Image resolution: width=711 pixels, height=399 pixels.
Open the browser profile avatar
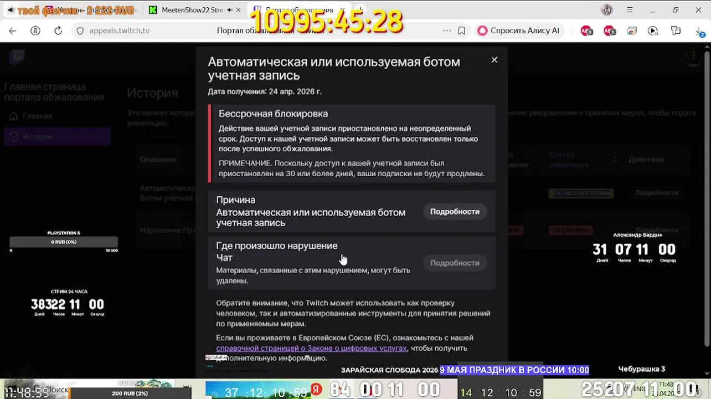(x=607, y=10)
